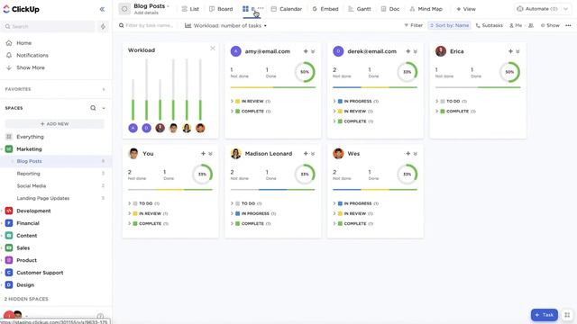Open the view's three-dot menu

[x=568, y=25]
